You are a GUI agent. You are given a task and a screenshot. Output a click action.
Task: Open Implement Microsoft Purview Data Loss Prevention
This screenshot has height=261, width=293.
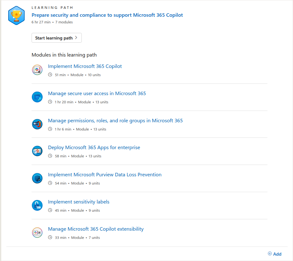(x=105, y=175)
